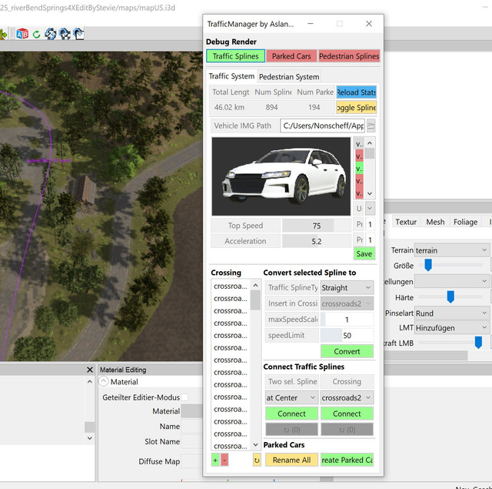Click the Top Speed value field

(x=316, y=226)
